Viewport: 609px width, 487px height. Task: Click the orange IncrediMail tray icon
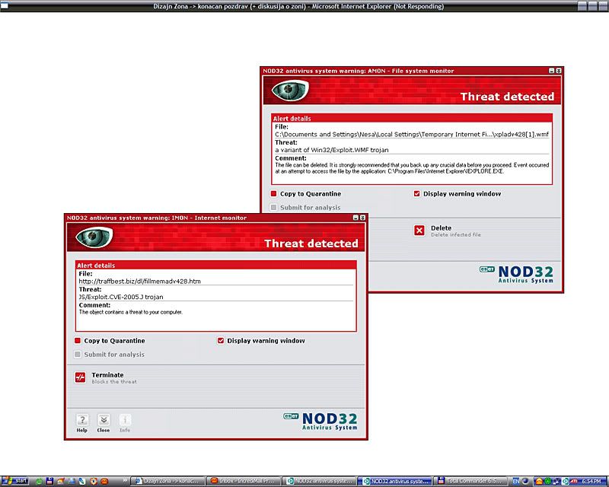(x=539, y=481)
